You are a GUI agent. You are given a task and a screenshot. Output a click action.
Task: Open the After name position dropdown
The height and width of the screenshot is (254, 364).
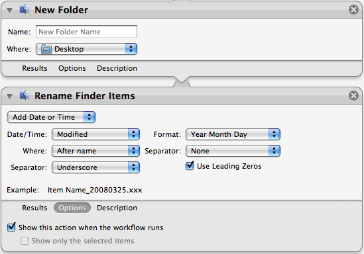coord(95,151)
